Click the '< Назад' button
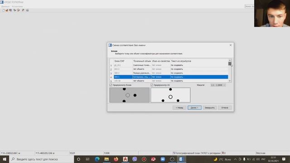290x163 pixels. [179, 108]
